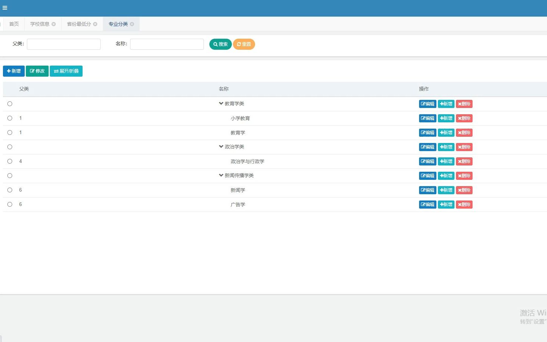Click 新增 in the 广告学 row
The height and width of the screenshot is (342, 547).
tap(446, 205)
